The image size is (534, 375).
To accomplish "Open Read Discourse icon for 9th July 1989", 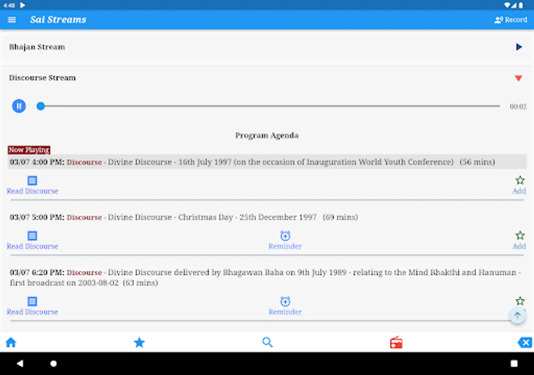I will 32,301.
